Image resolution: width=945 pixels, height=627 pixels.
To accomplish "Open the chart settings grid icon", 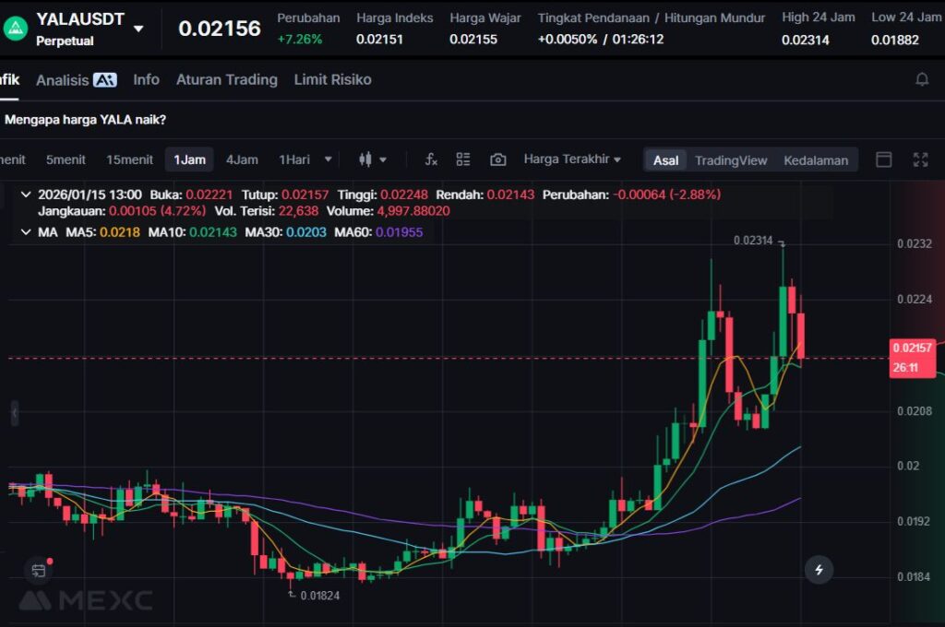I will (x=463, y=160).
